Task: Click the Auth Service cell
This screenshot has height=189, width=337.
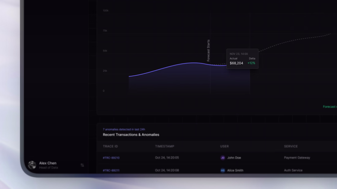Action: click(293, 170)
